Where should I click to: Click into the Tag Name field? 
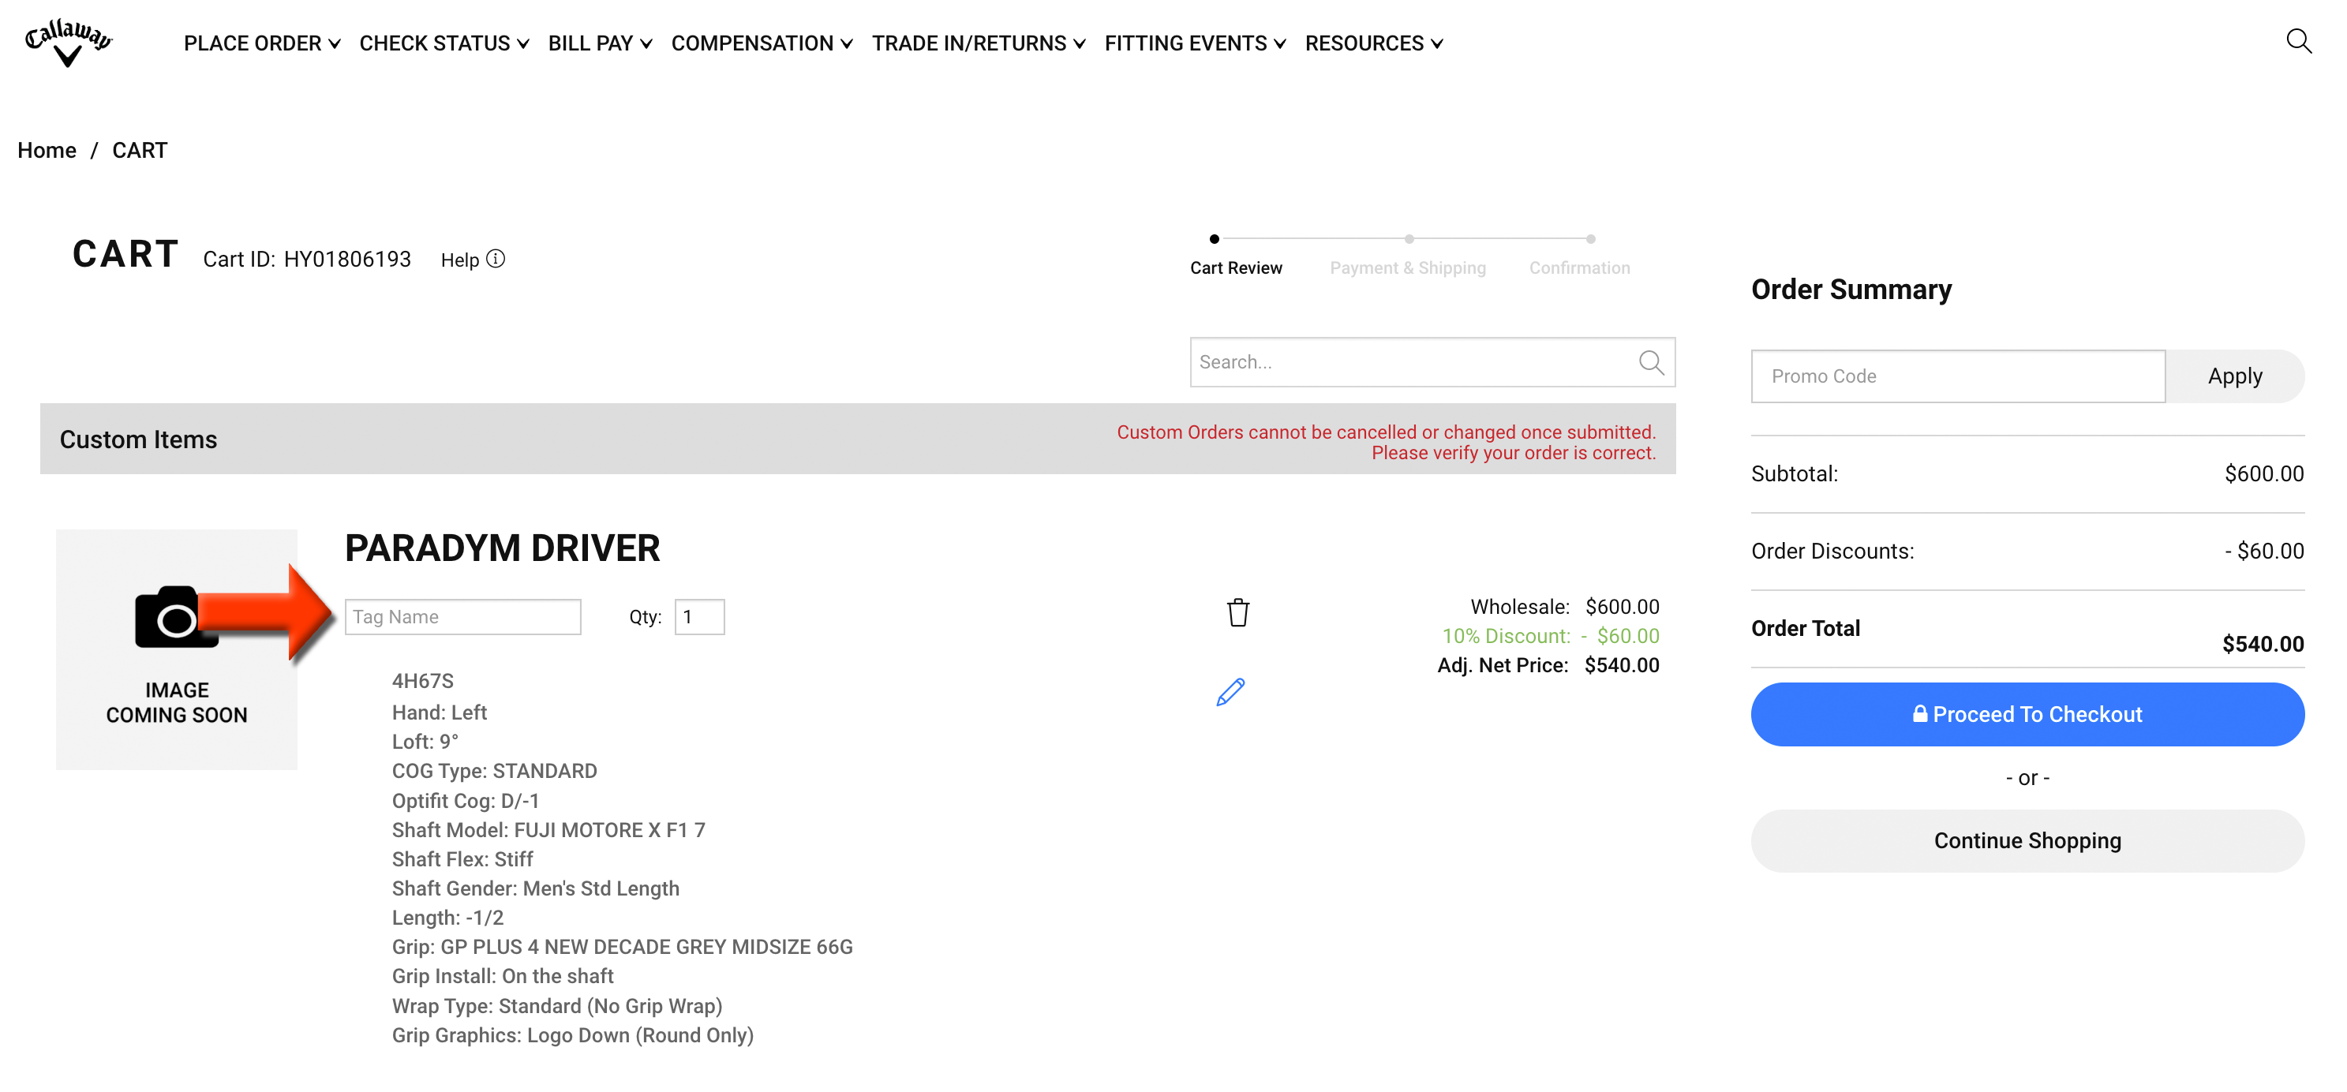462,616
